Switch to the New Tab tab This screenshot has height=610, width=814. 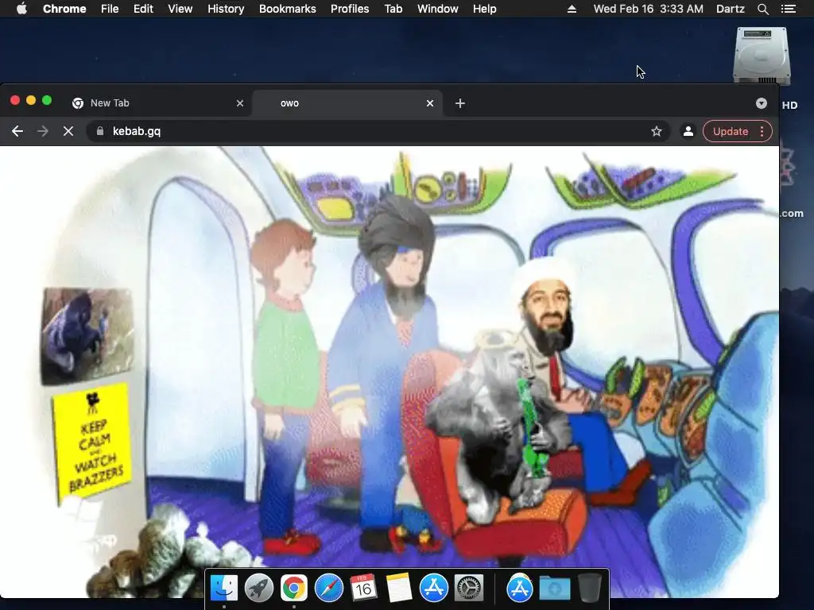(x=156, y=103)
